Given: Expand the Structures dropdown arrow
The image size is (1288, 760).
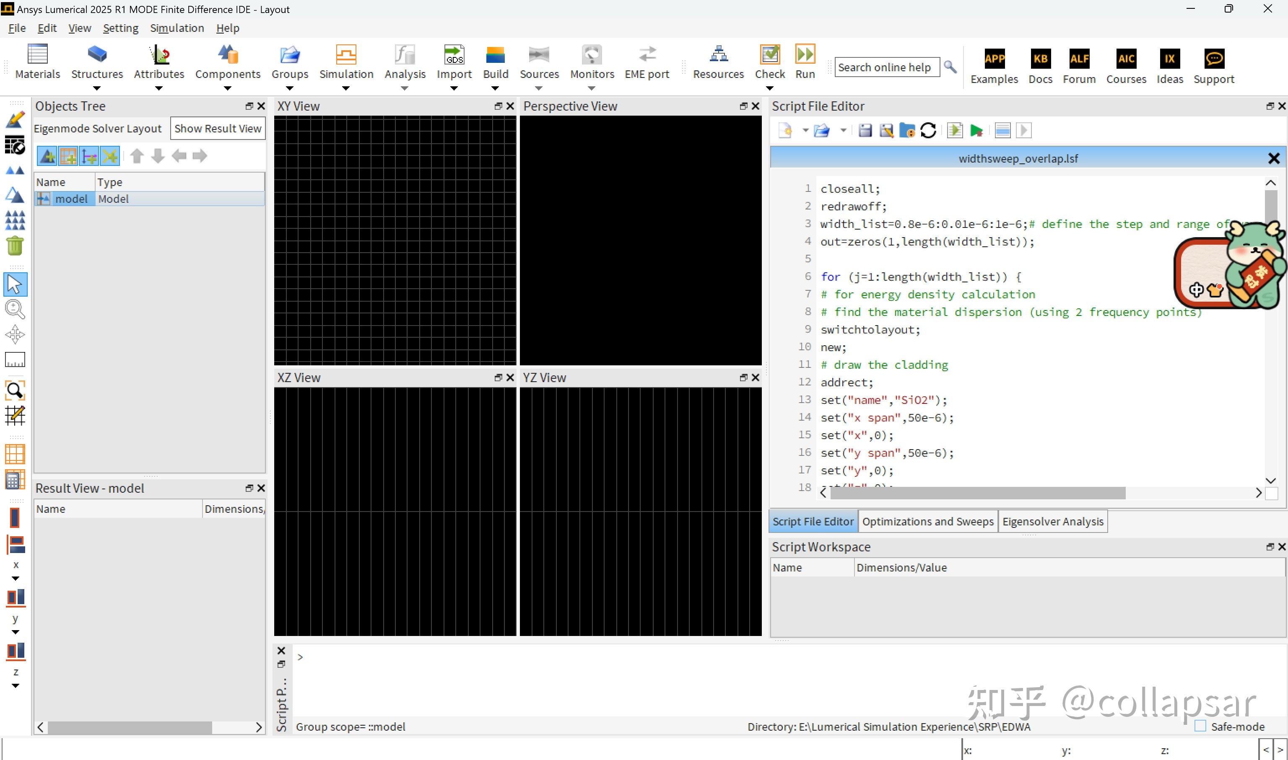Looking at the screenshot, I should tap(96, 88).
